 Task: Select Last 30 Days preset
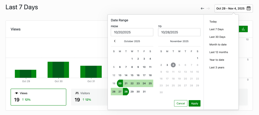(217, 37)
